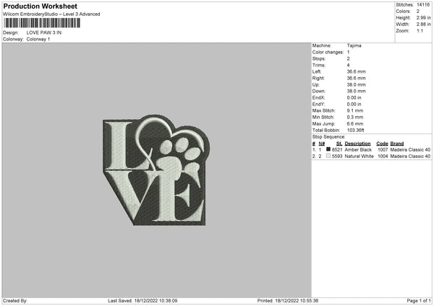Click the Natural White color swatch

328,156
